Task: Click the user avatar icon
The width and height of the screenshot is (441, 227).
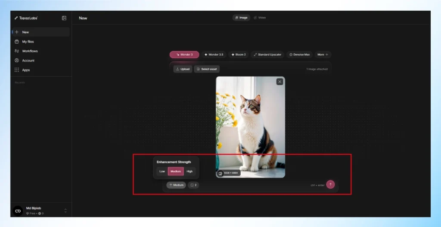Action: pos(18,211)
